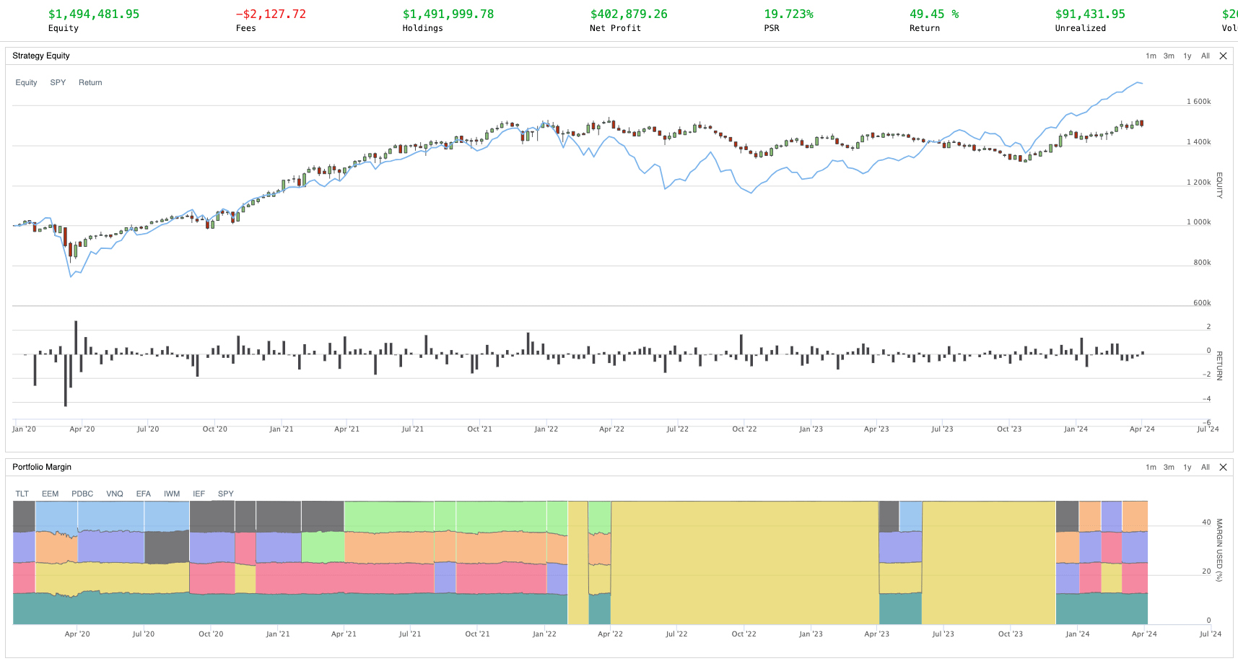This screenshot has height=661, width=1238.
Task: Show or hide IWM margin series
Action: (x=172, y=494)
